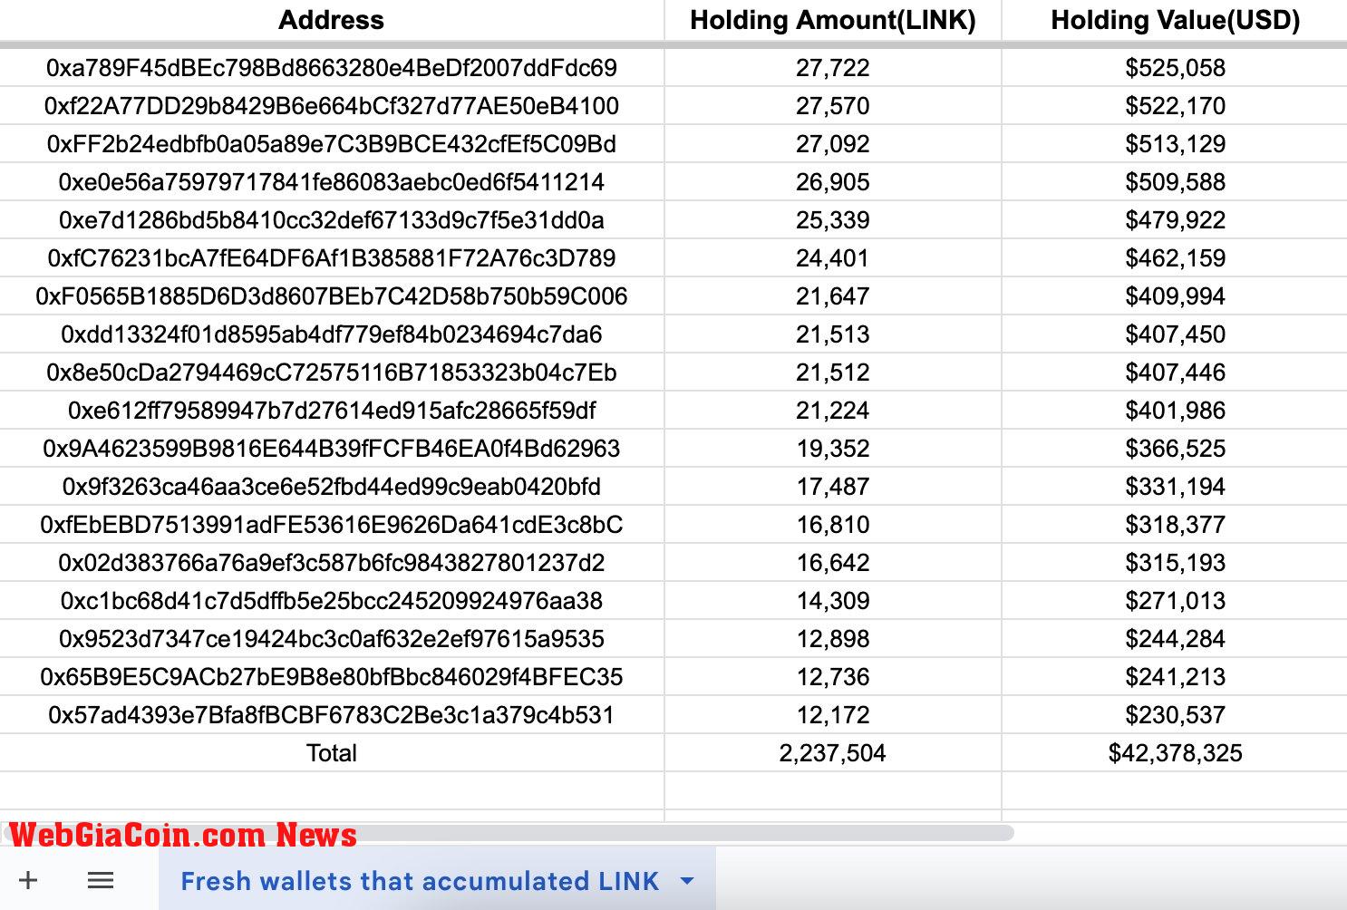The height and width of the screenshot is (910, 1347).
Task: Select holding value cell $513,129
Action: tap(1175, 144)
